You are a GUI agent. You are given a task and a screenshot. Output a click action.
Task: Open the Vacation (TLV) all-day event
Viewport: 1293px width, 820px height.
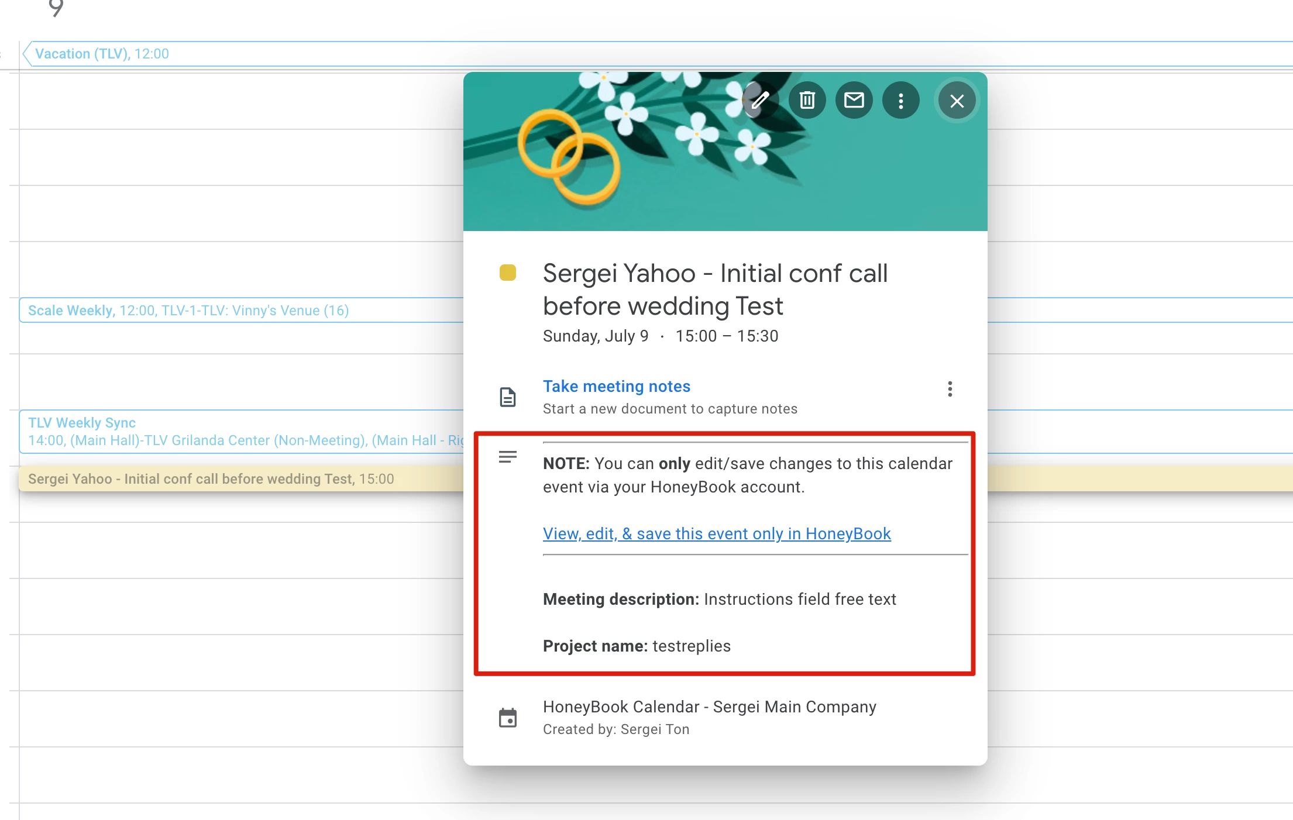click(102, 54)
